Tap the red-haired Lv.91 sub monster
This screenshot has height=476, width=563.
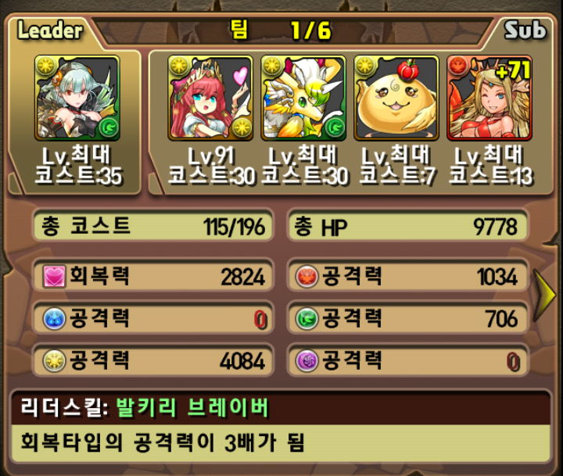click(x=210, y=98)
